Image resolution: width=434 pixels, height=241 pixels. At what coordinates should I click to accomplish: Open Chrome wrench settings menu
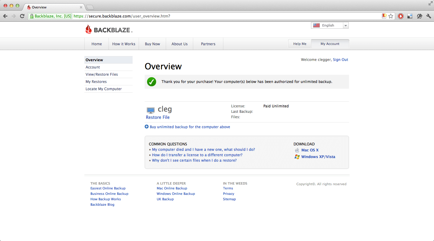click(429, 16)
